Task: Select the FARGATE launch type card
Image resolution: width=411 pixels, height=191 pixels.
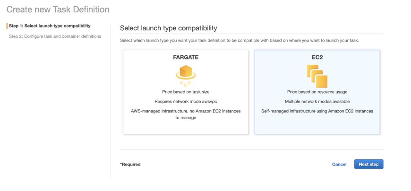Action: [186, 92]
